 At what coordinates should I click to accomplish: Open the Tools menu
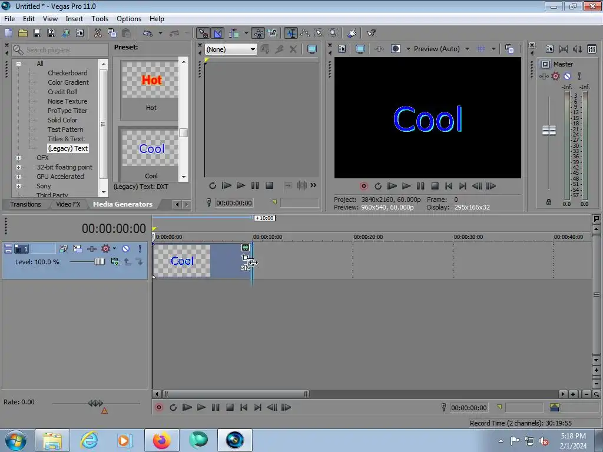(x=100, y=18)
